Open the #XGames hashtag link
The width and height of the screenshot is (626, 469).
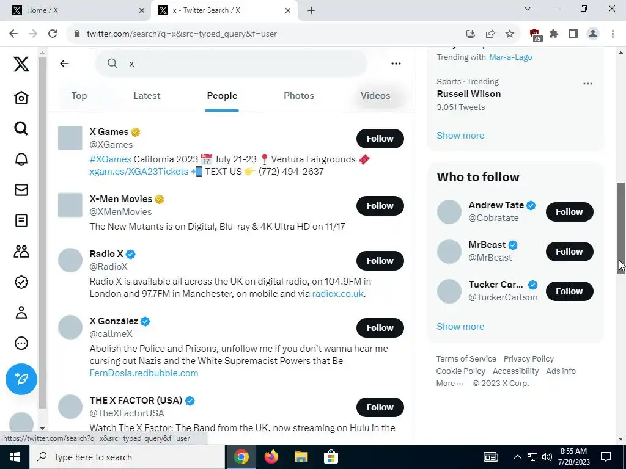click(x=111, y=159)
